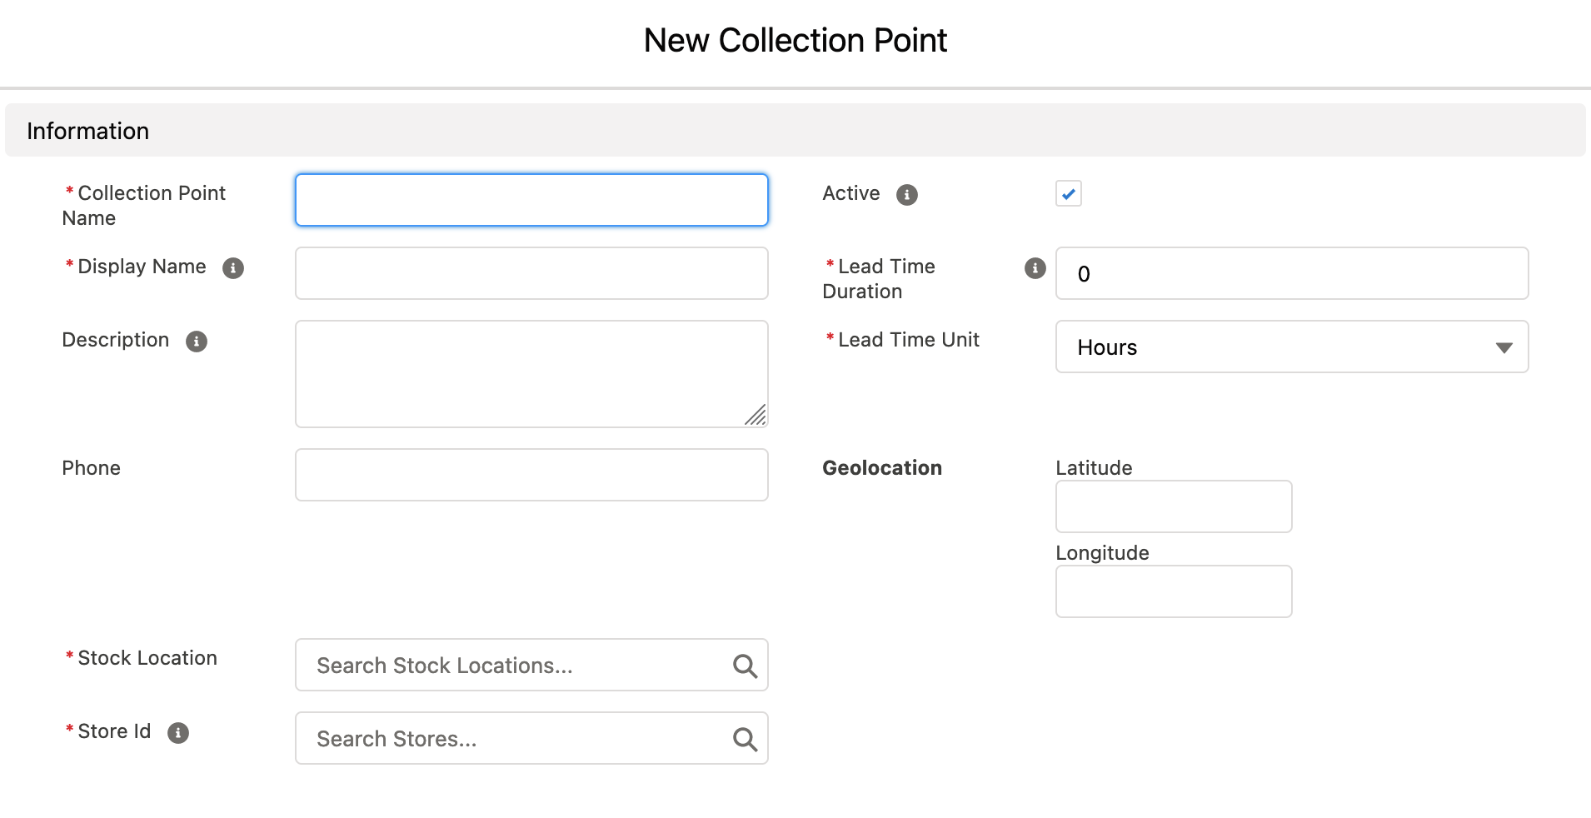
Task: Expand the Information section header
Action: pos(87,131)
